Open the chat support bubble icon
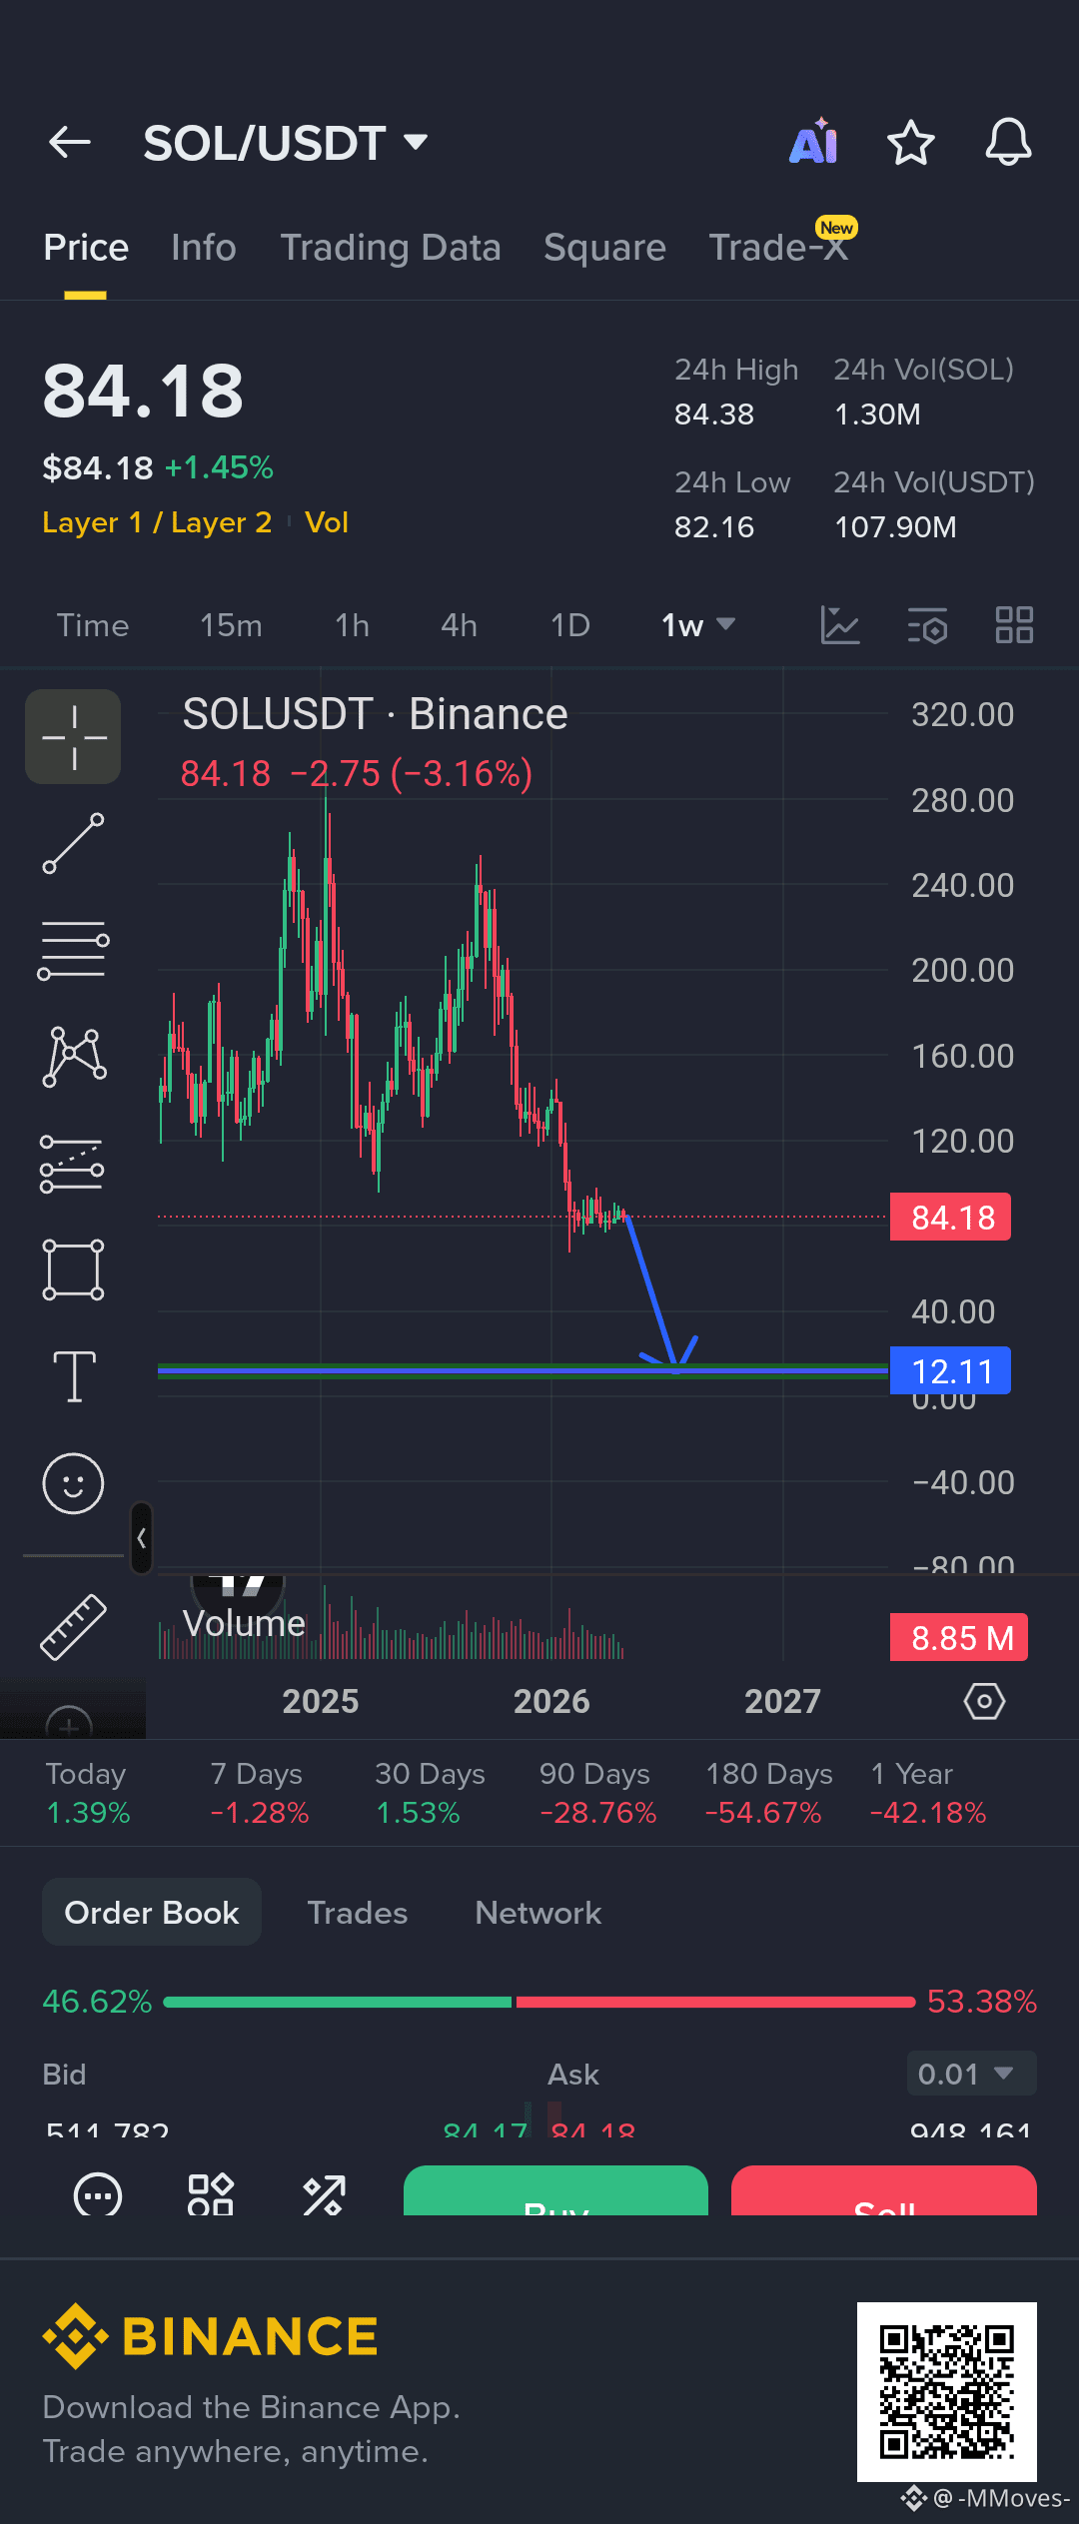This screenshot has height=2524, width=1079. click(x=98, y=2194)
